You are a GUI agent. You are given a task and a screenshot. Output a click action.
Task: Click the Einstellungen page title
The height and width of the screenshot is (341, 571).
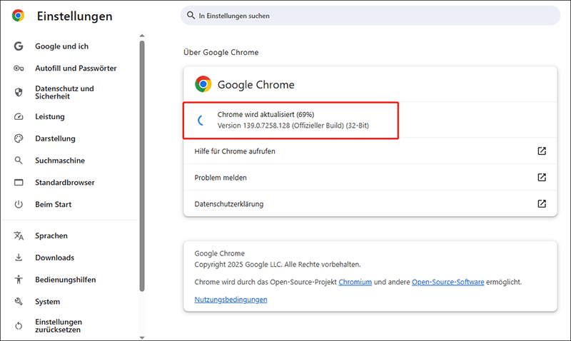(75, 16)
